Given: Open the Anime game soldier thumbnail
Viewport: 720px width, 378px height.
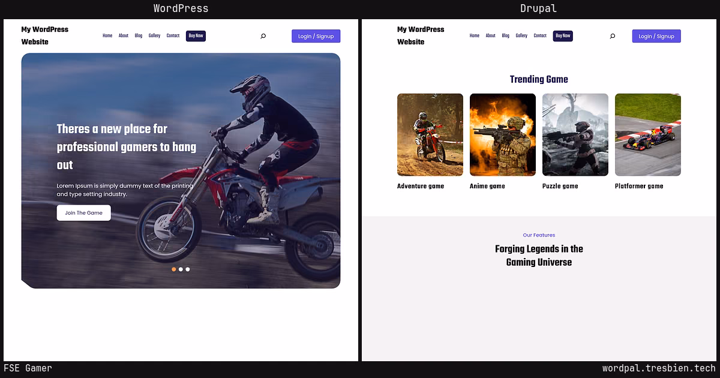Looking at the screenshot, I should tap(503, 134).
